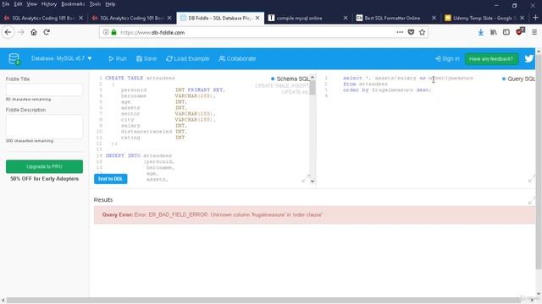
Task: Open the Edit menu
Action: 18,4
